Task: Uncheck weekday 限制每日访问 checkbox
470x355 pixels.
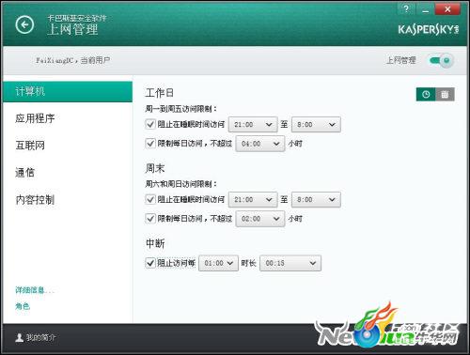Action: point(150,143)
